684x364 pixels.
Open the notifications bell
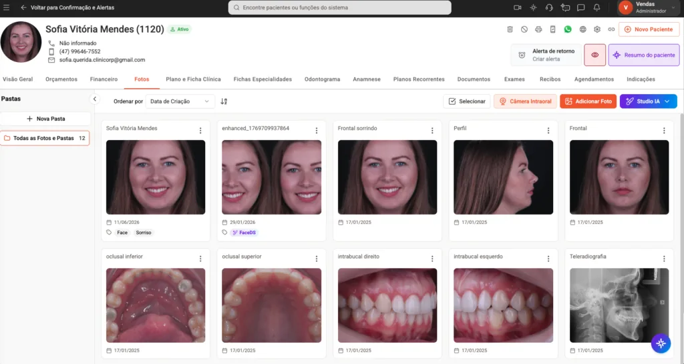(596, 7)
